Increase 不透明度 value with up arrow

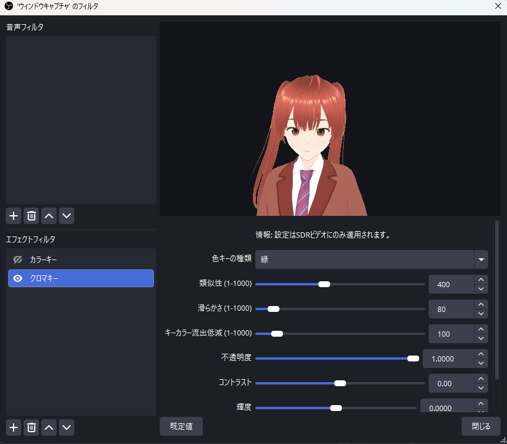click(481, 354)
